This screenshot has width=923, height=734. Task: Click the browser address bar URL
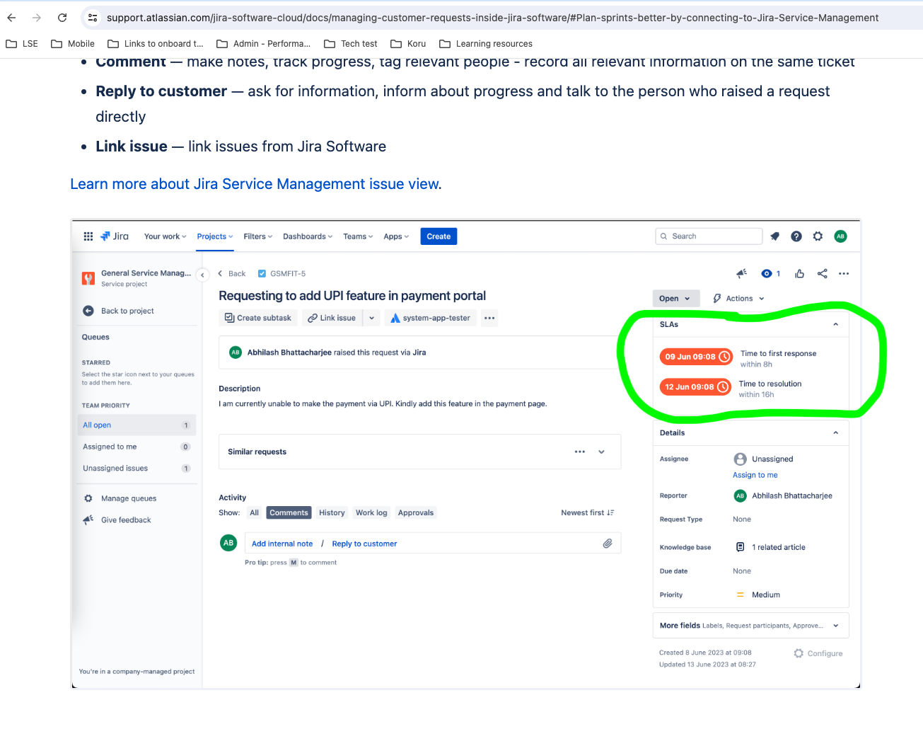[x=492, y=18]
